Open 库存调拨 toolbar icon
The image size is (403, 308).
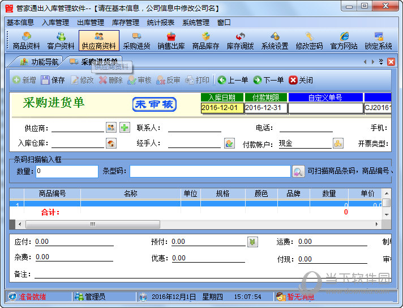(240, 41)
